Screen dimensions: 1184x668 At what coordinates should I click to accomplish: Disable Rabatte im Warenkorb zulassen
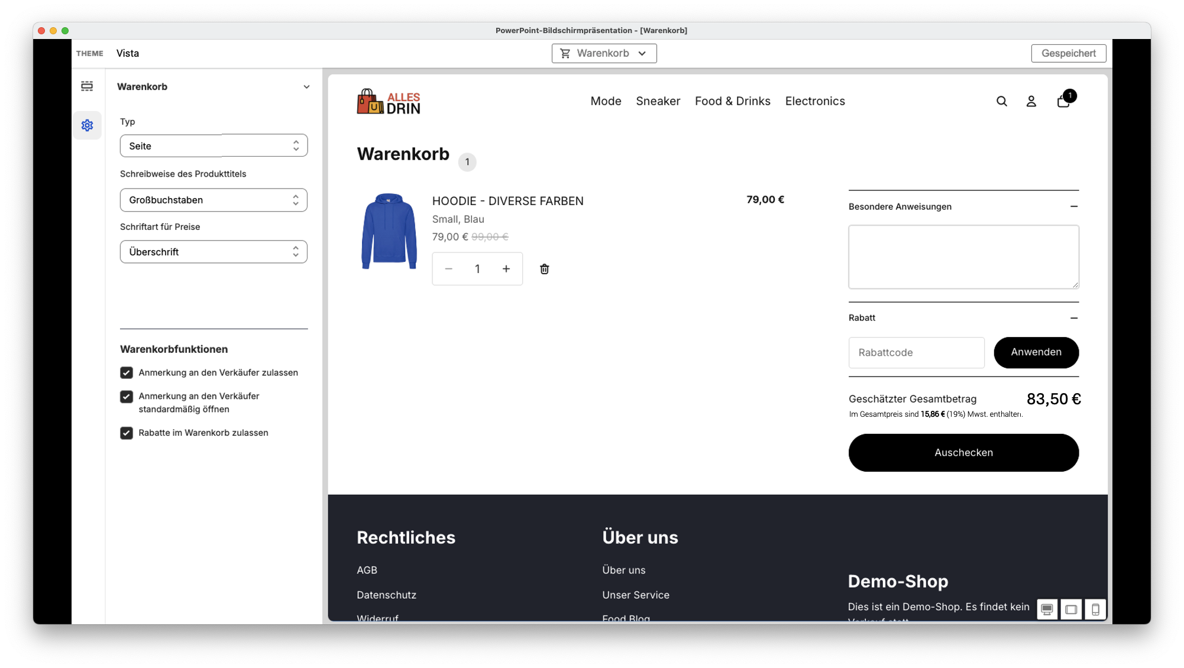[x=127, y=433]
